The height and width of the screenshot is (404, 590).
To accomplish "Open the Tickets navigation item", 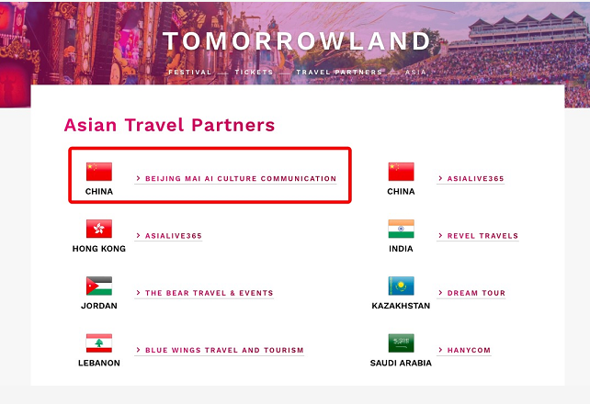I will click(254, 72).
